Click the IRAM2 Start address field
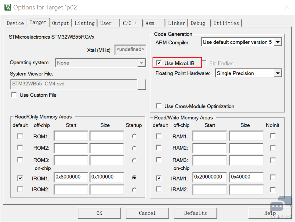Image resolution: width=295 pixels, height=222 pixels. coord(209,190)
